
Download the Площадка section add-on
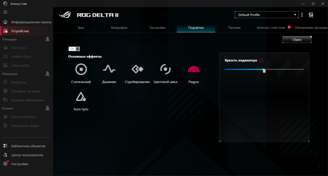[47, 39]
